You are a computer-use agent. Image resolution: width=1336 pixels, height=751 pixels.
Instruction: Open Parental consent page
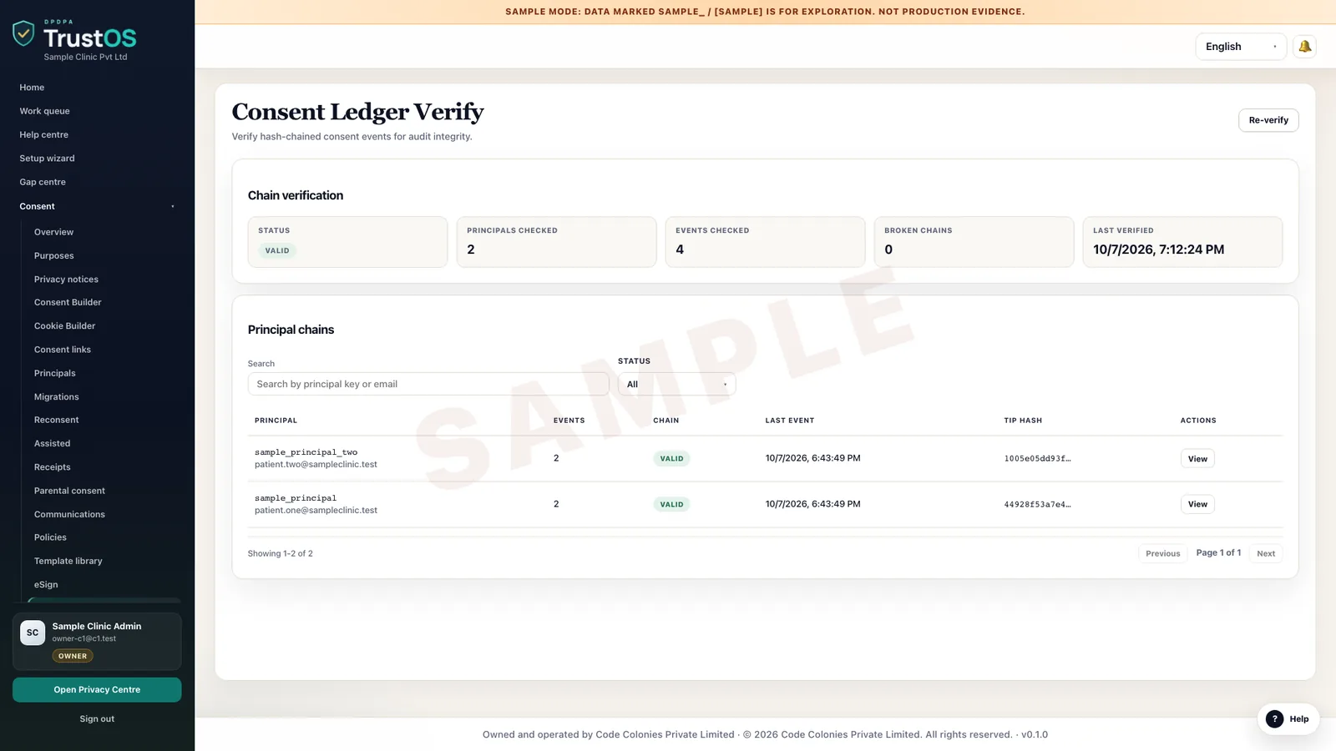(69, 491)
